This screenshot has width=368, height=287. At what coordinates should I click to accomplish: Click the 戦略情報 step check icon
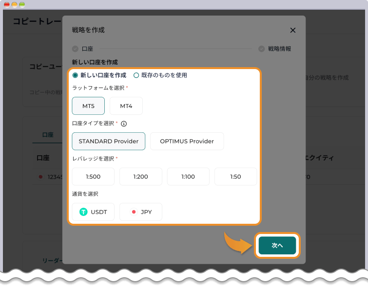[x=261, y=49]
